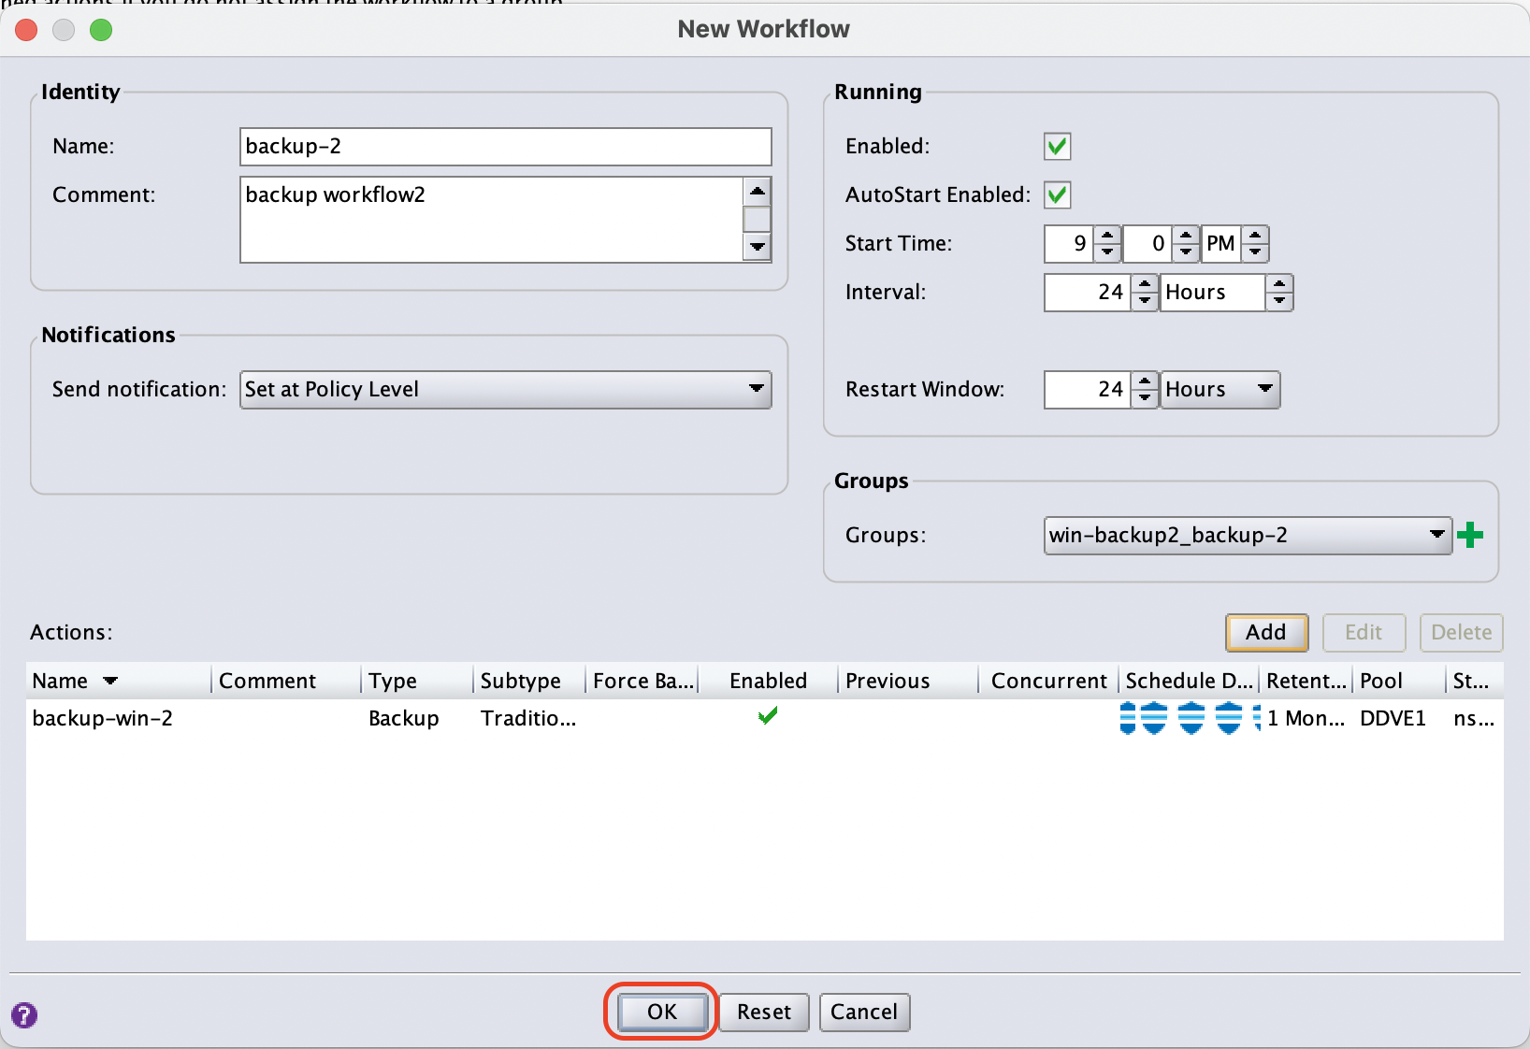Click the DDVE1 pool cell
Screen dimensions: 1530x1049
(x=1393, y=718)
